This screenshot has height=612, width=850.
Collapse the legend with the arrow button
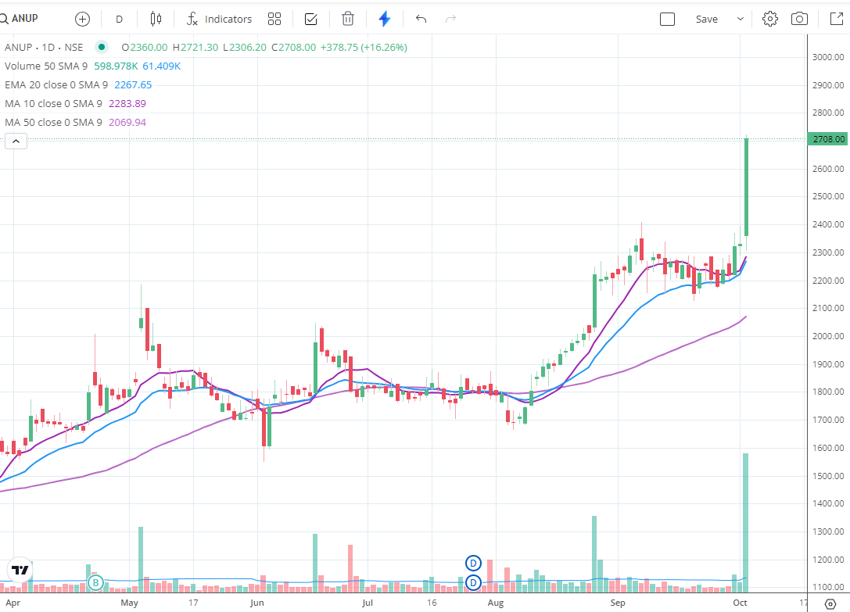[x=16, y=141]
